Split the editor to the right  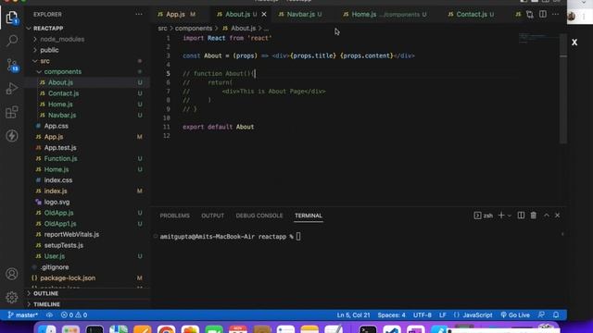click(x=543, y=15)
